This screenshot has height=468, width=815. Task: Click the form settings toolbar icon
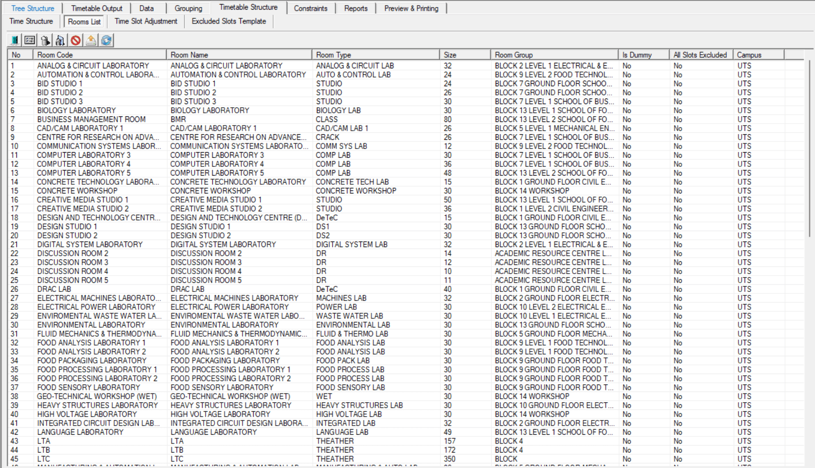(30, 40)
